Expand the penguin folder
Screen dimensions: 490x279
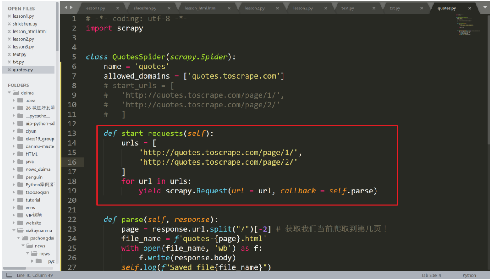(14, 177)
